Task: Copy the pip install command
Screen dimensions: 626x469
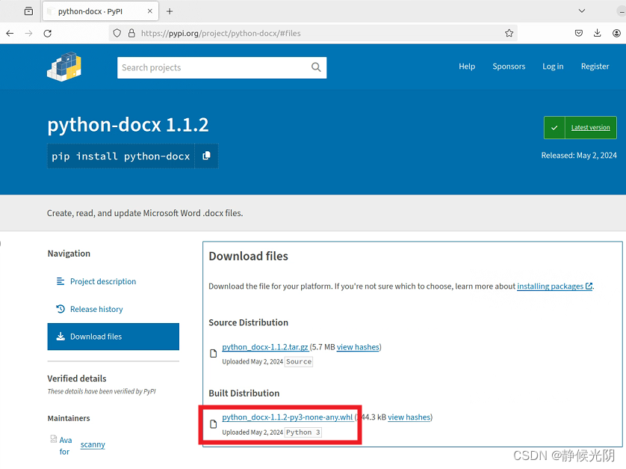Action: click(x=206, y=156)
